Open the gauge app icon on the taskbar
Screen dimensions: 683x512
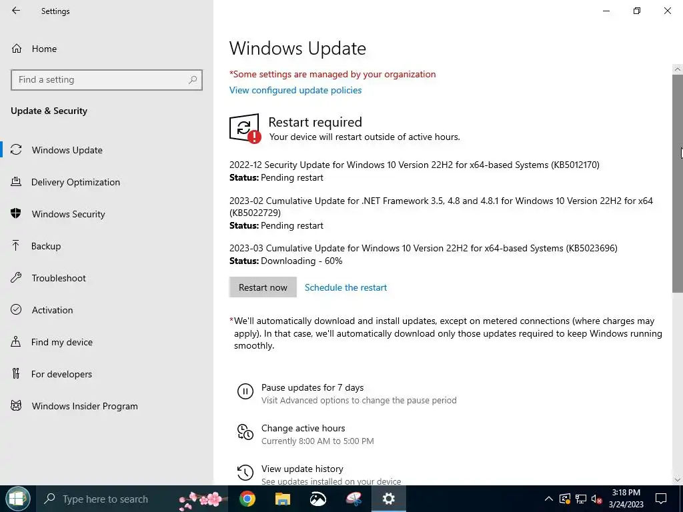(318, 499)
